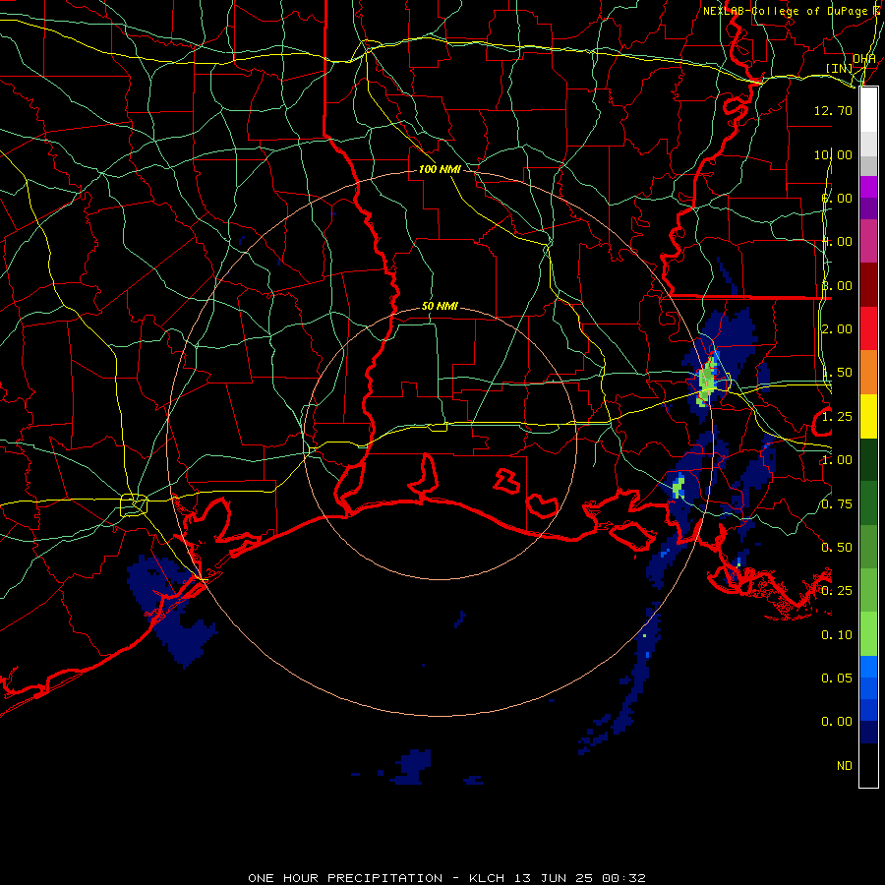This screenshot has width=885, height=885.
Task: Click the 0.00 legend value
Action: pyautogui.click(x=837, y=722)
